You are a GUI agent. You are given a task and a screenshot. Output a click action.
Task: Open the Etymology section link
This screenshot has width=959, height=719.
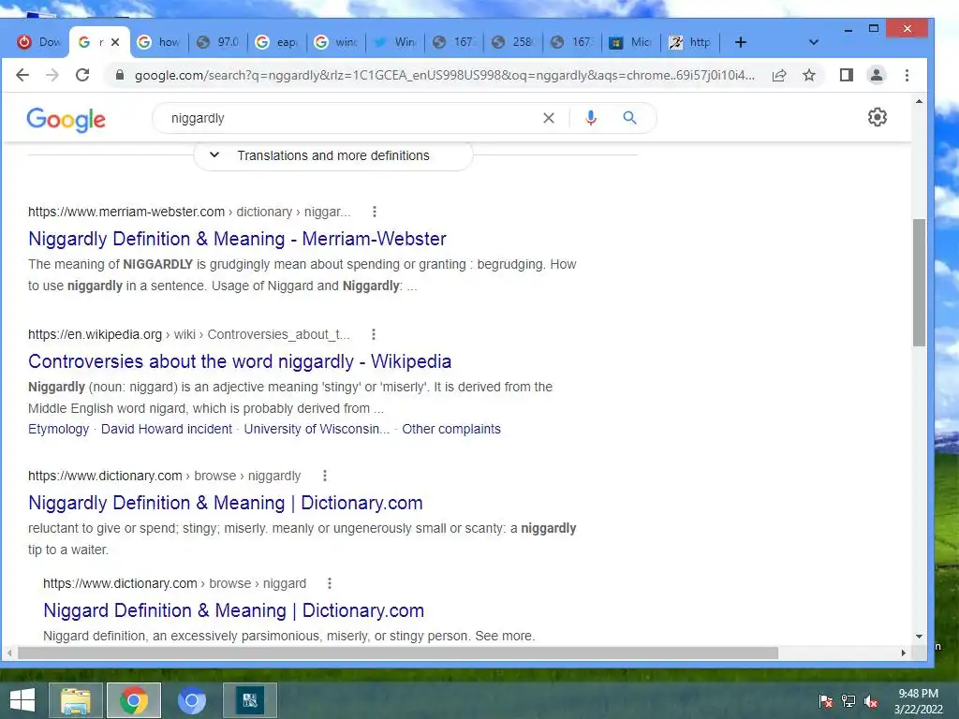pyautogui.click(x=59, y=429)
